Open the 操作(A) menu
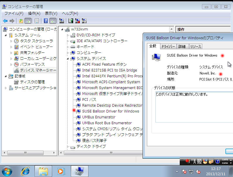The height and width of the screenshot is (177, 233). coord(34,13)
